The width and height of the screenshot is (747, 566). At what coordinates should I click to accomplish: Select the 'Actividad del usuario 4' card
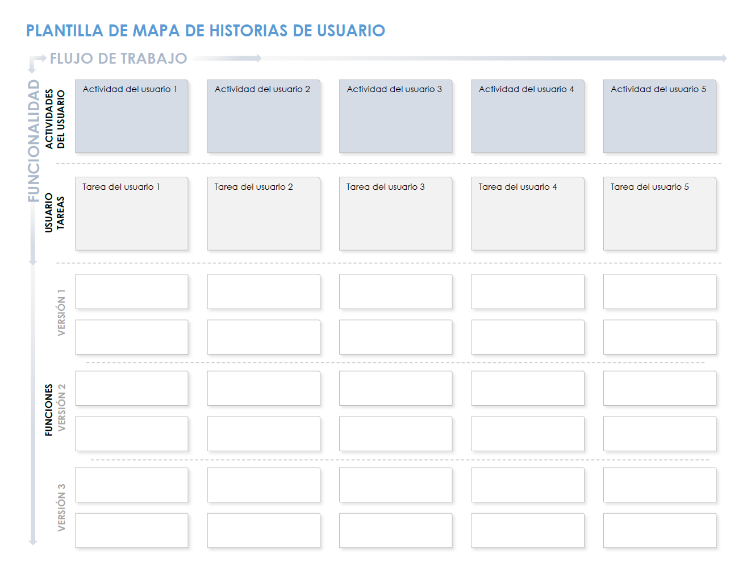pos(528,116)
